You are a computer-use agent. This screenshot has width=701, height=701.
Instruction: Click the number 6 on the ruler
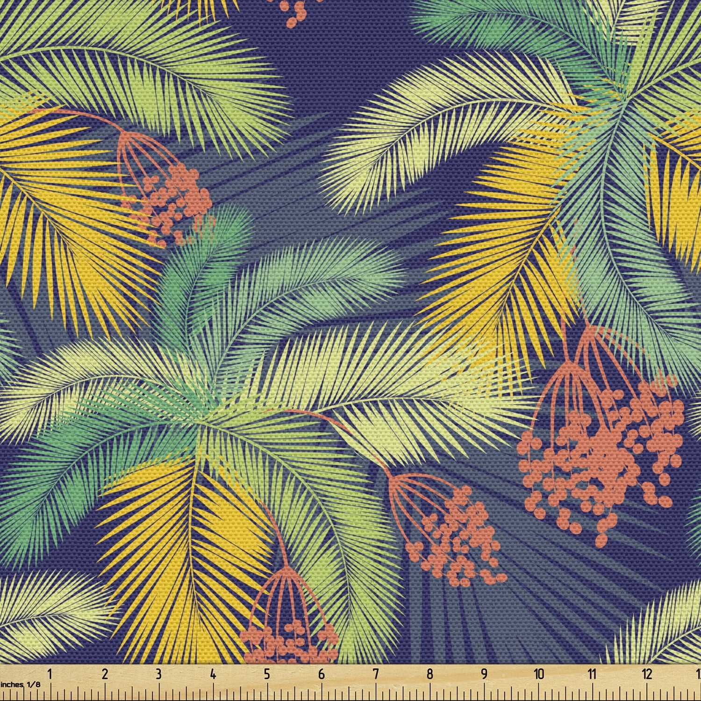(x=321, y=673)
